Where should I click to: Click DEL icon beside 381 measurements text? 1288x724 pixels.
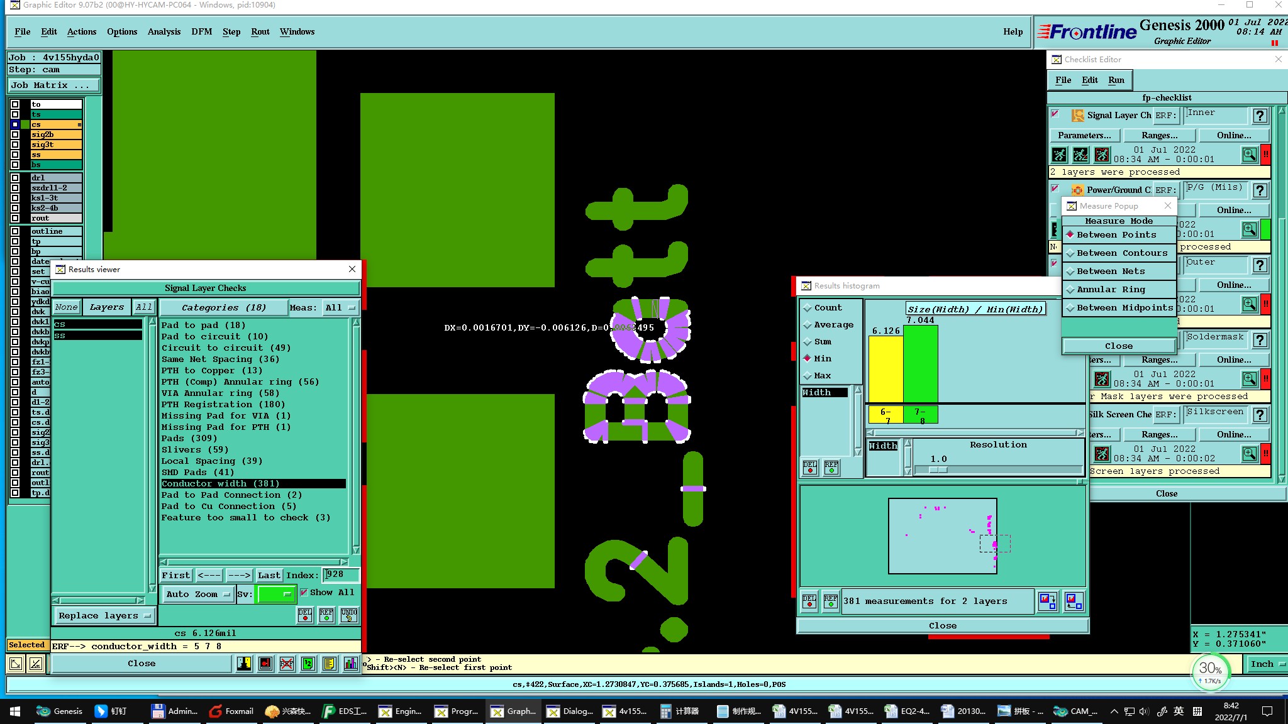click(809, 601)
